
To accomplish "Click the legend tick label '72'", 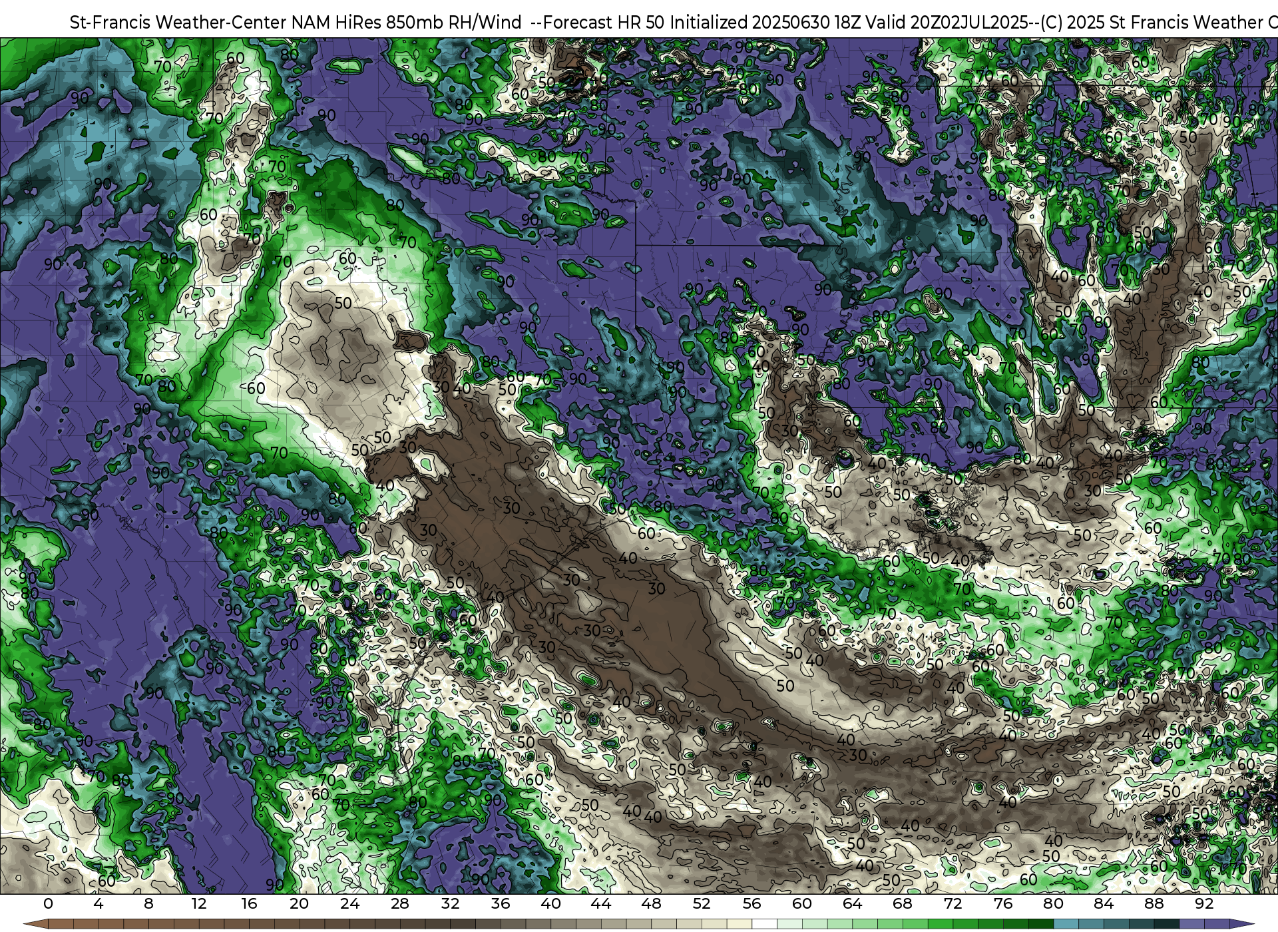I will pos(953,903).
